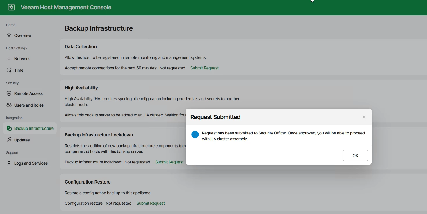Screen dimensions: 427x214
Task: Click the blue info icon in dialog
Action: click(x=195, y=134)
